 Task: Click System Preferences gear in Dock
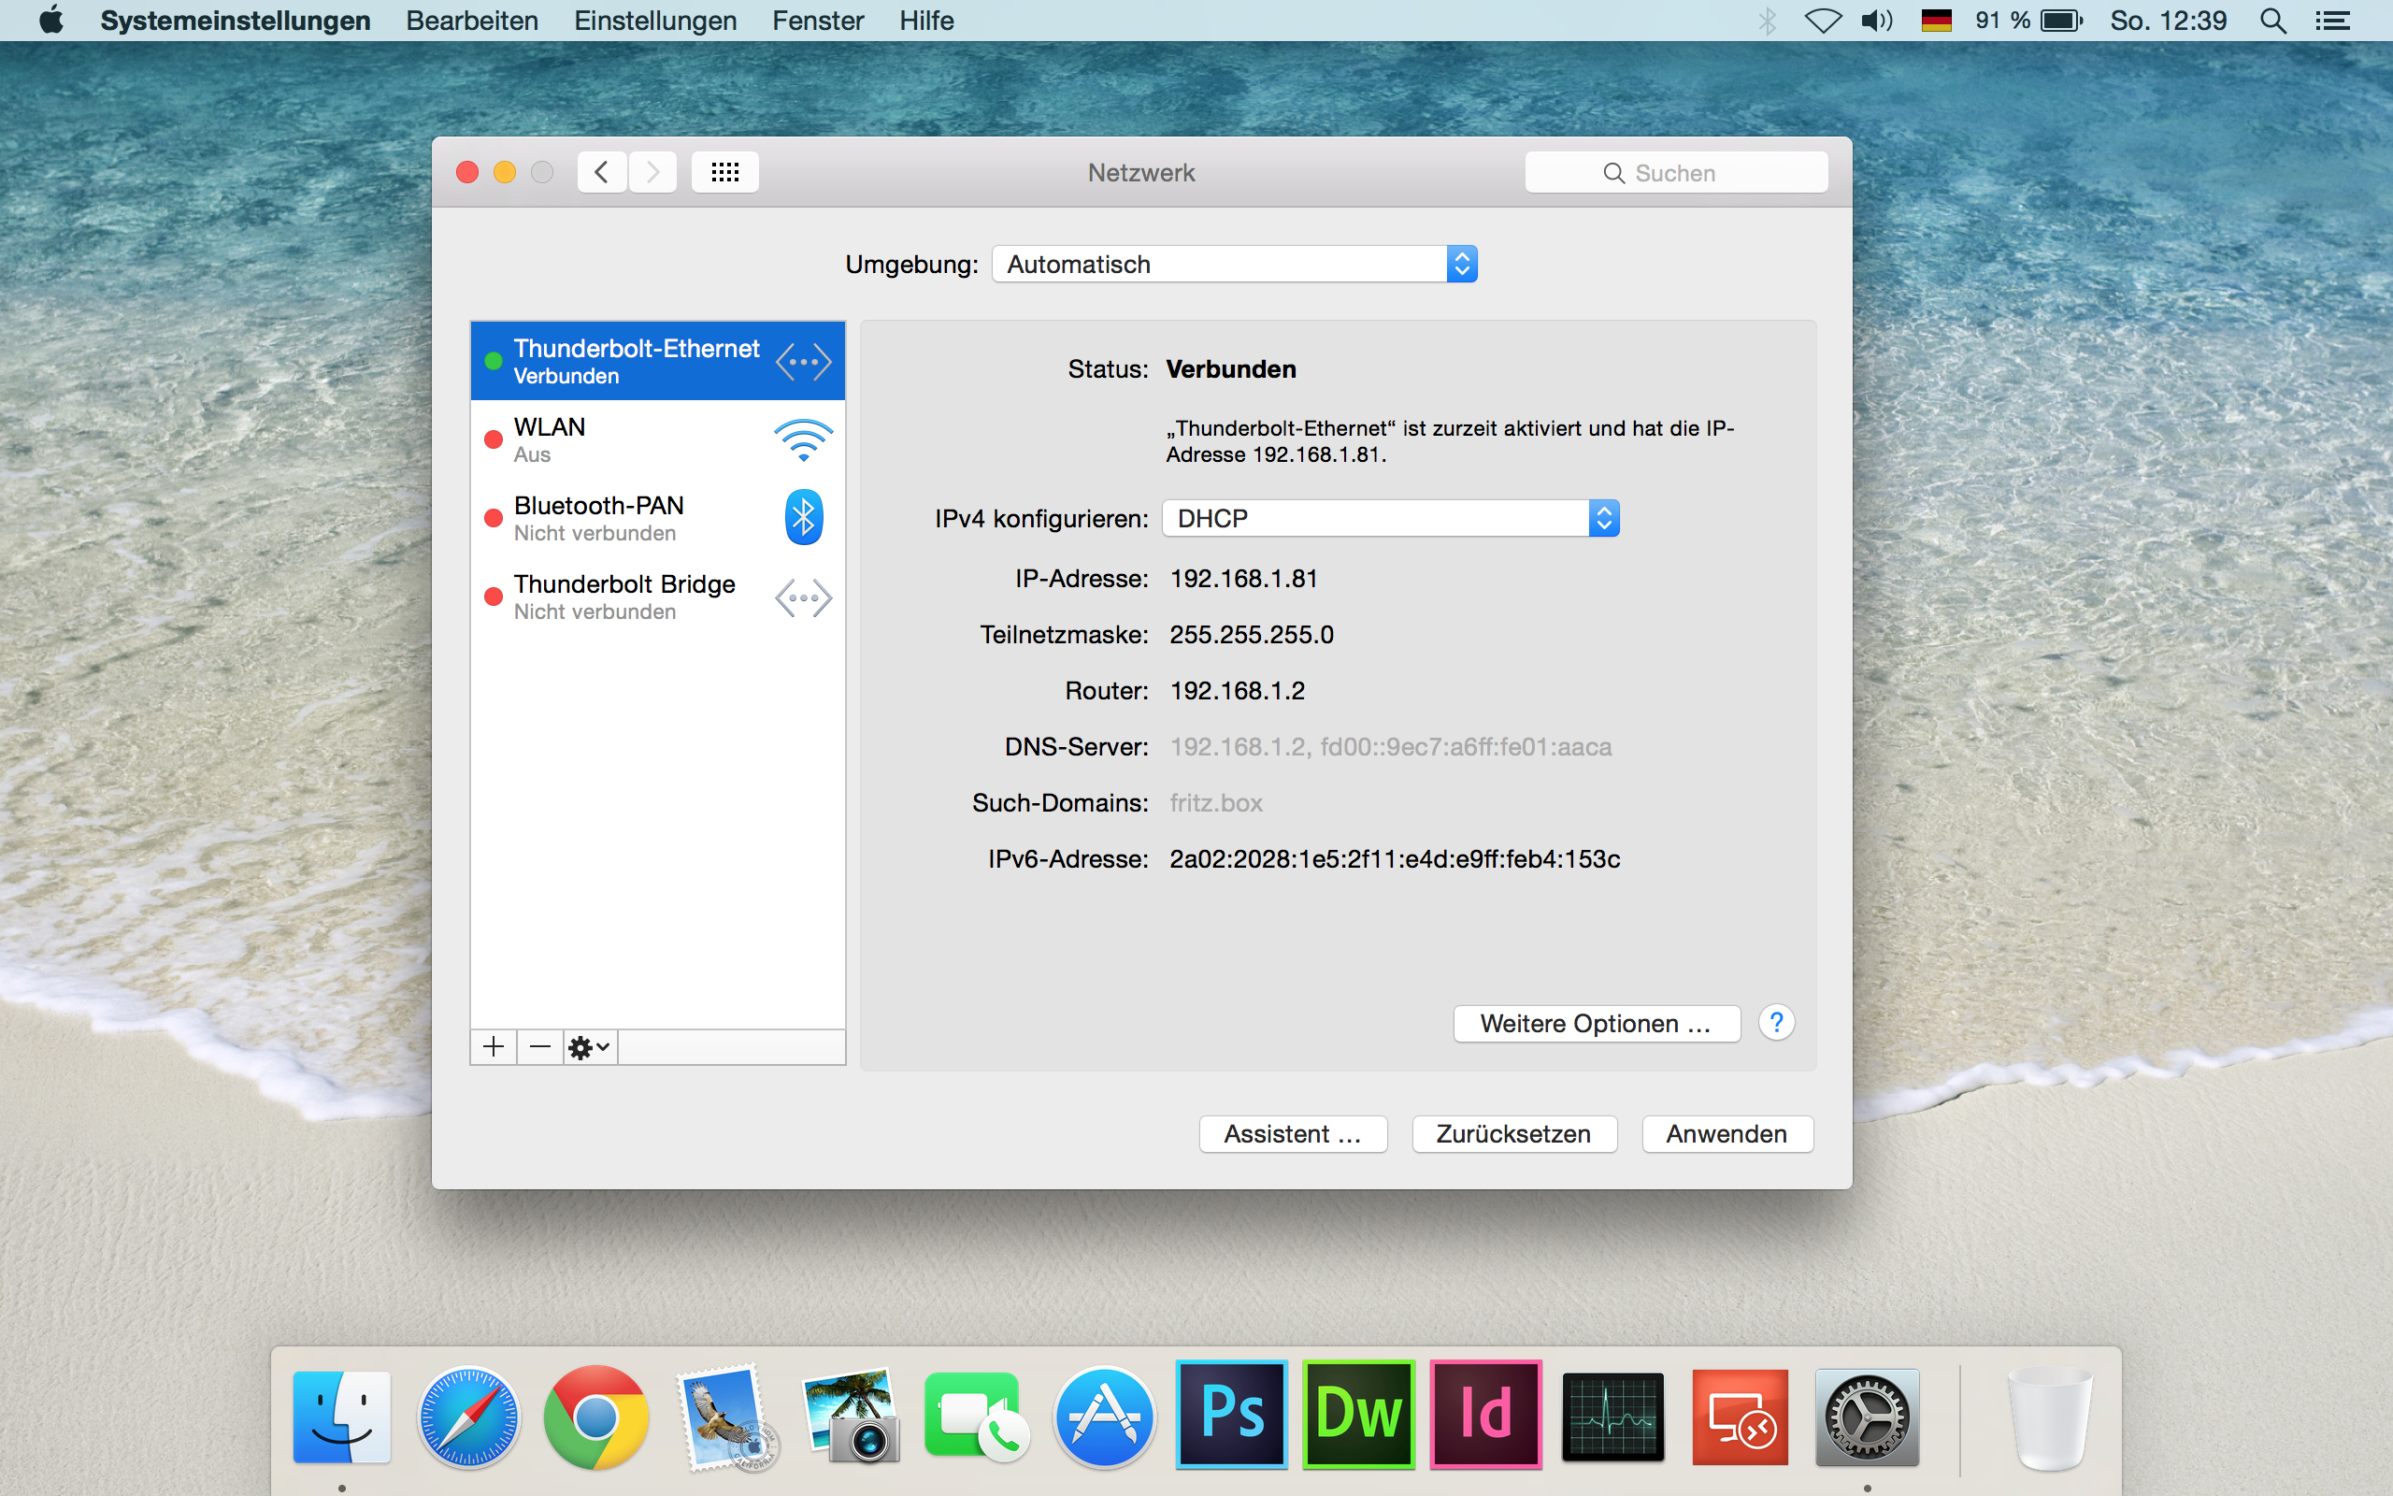pos(1867,1416)
